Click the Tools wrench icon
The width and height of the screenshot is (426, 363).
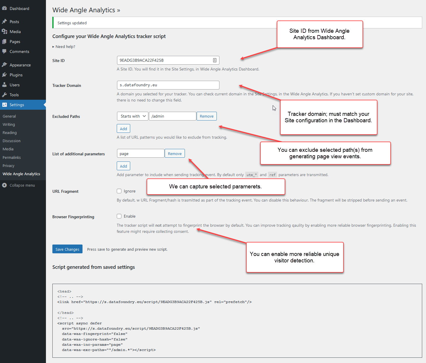point(4,95)
